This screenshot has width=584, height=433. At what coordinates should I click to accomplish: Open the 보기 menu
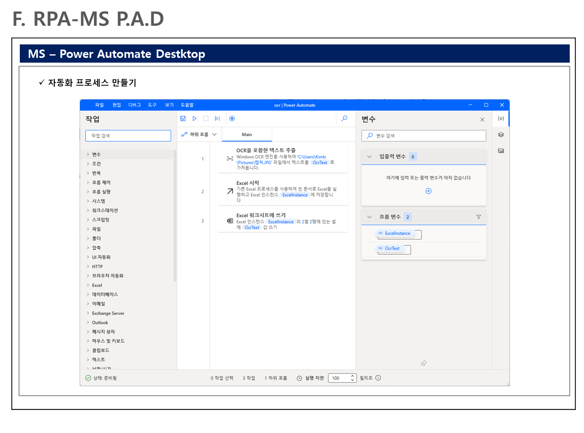170,105
